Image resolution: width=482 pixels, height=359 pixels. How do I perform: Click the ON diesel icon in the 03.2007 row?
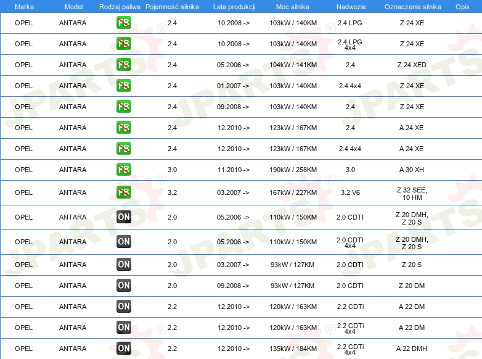click(x=123, y=265)
